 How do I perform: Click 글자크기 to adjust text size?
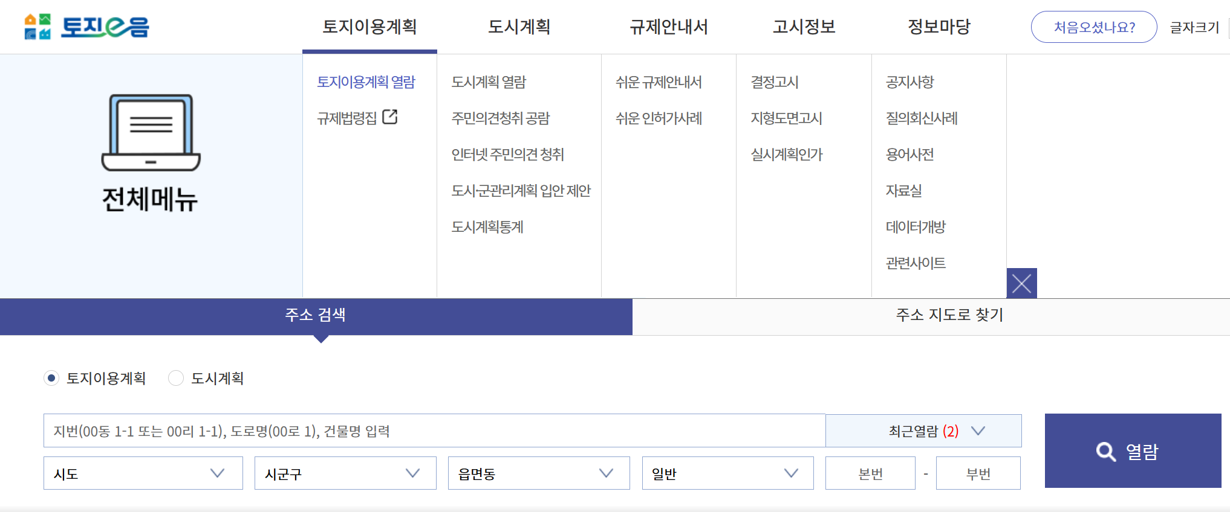[1194, 27]
